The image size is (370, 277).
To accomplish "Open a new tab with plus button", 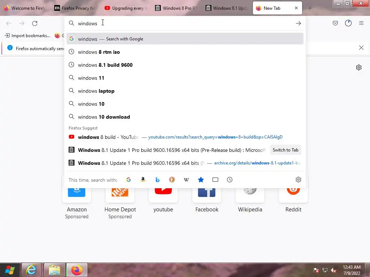I will (310, 8).
